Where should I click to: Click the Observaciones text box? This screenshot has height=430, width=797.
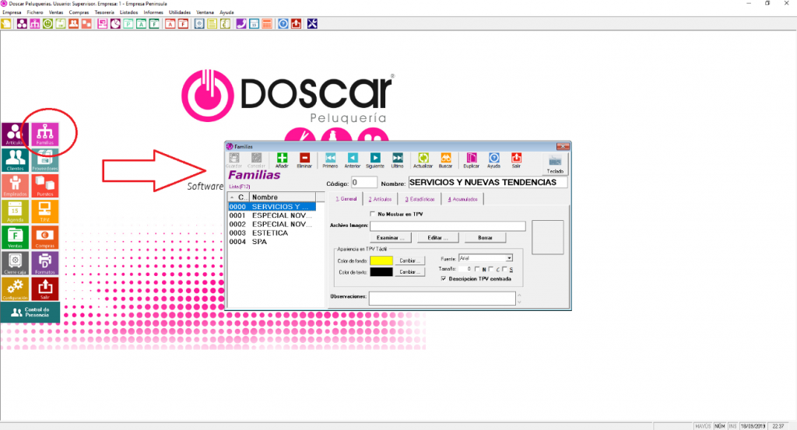pos(442,298)
